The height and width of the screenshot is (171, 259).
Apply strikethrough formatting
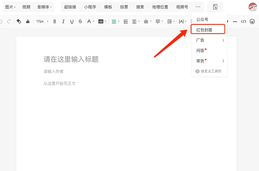pyautogui.click(x=80, y=21)
